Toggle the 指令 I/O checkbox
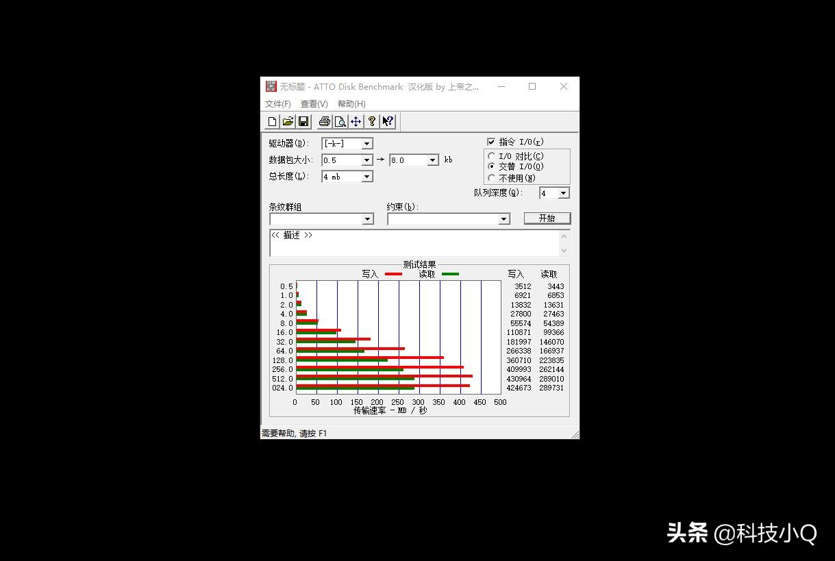835x561 pixels. (x=492, y=142)
